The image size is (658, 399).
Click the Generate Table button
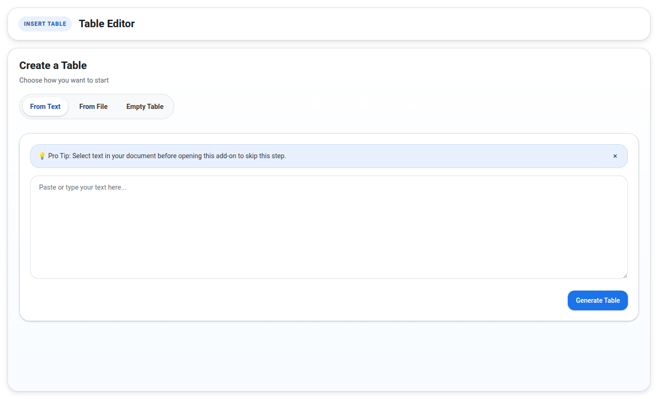pyautogui.click(x=597, y=300)
